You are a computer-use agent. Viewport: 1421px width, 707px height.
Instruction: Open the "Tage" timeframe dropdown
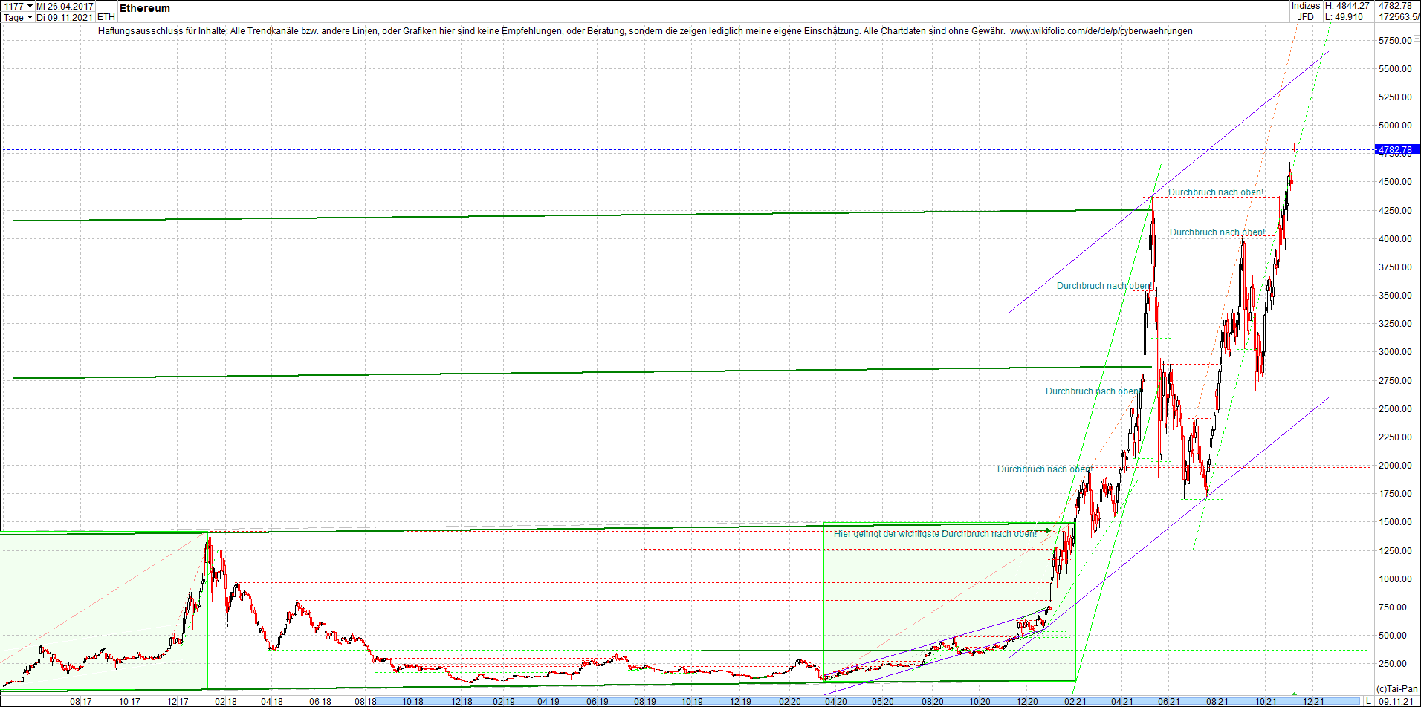[18, 16]
